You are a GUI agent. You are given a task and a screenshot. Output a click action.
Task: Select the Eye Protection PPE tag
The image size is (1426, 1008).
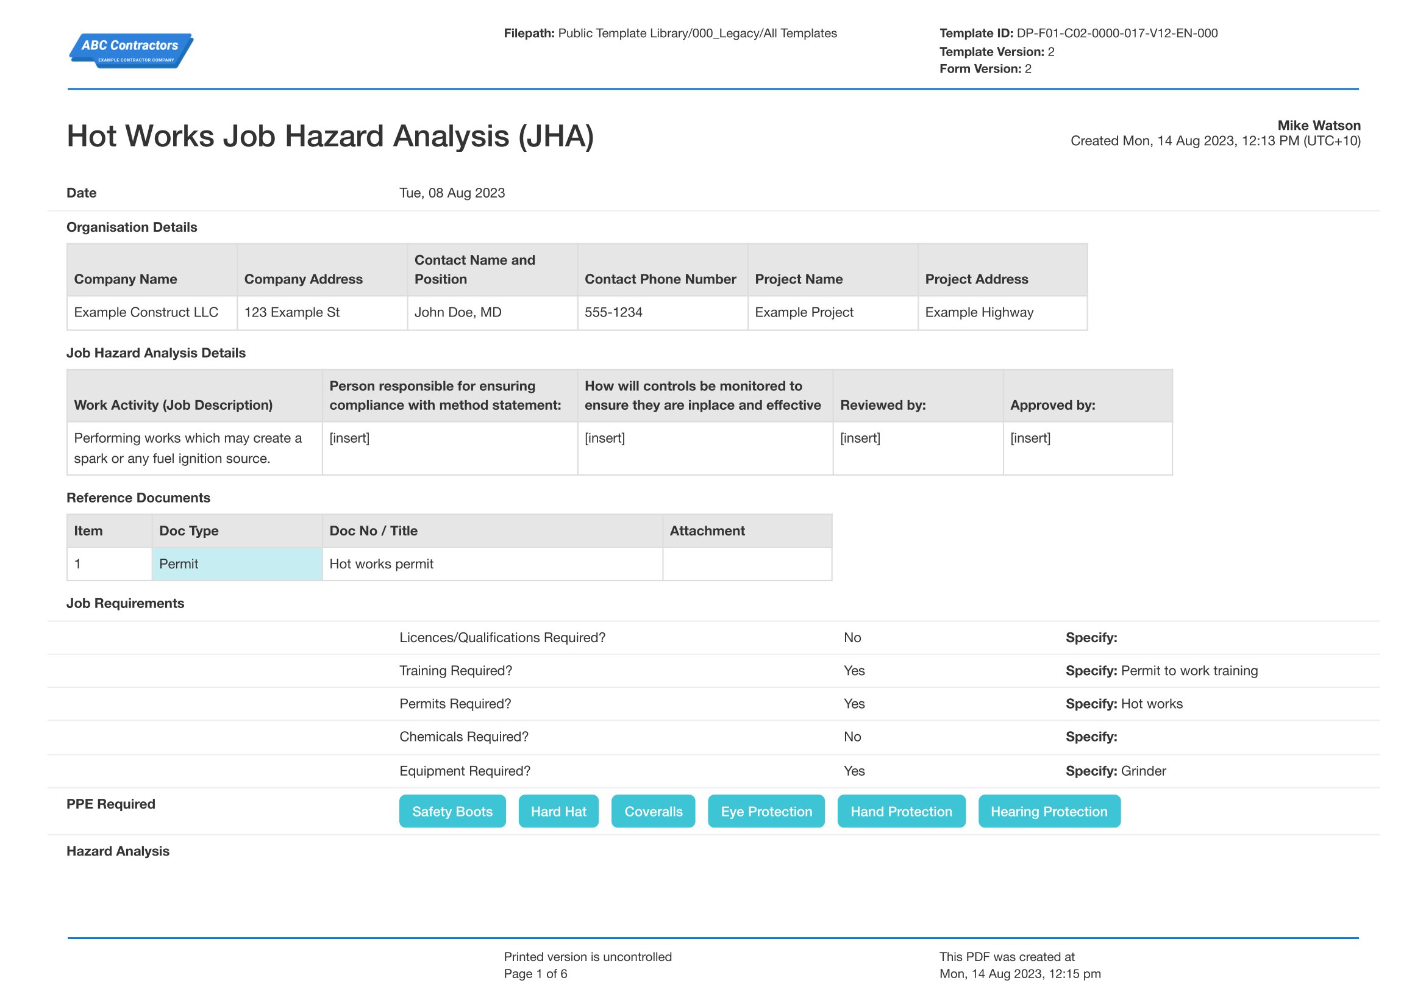coord(766,811)
